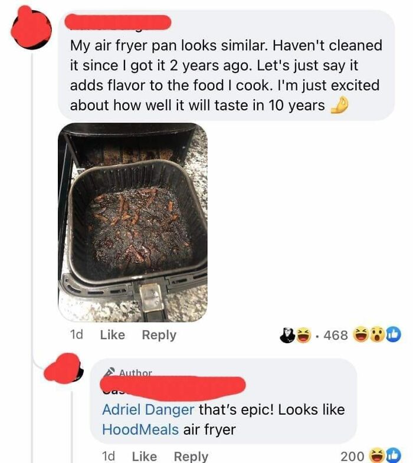The image size is (413, 463).
Task: Click the laughing reaction emoji right of 468
Action: (x=361, y=334)
